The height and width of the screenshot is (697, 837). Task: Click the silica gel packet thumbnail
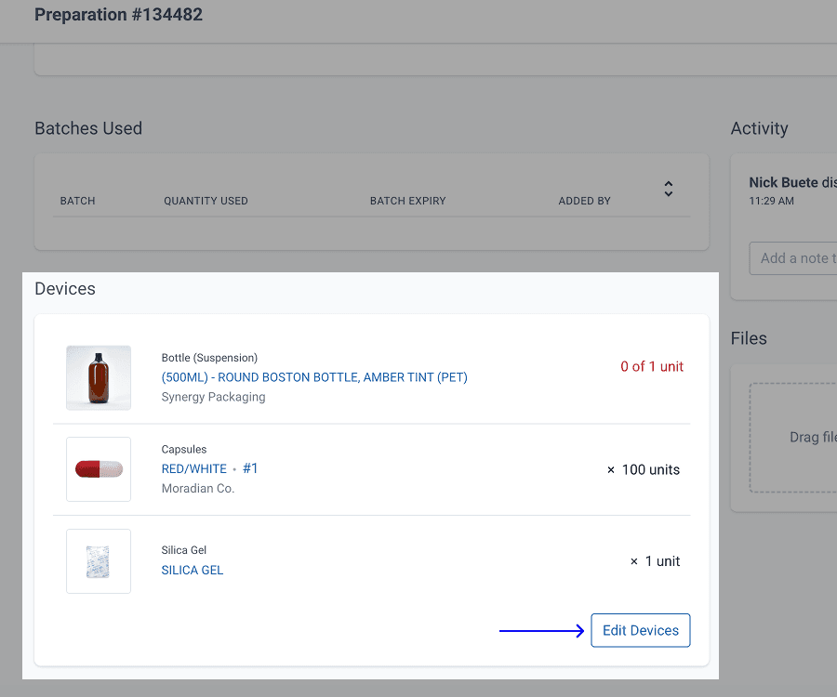point(99,561)
